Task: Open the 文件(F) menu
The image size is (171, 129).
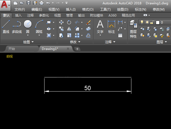Action: (x=20, y=10)
